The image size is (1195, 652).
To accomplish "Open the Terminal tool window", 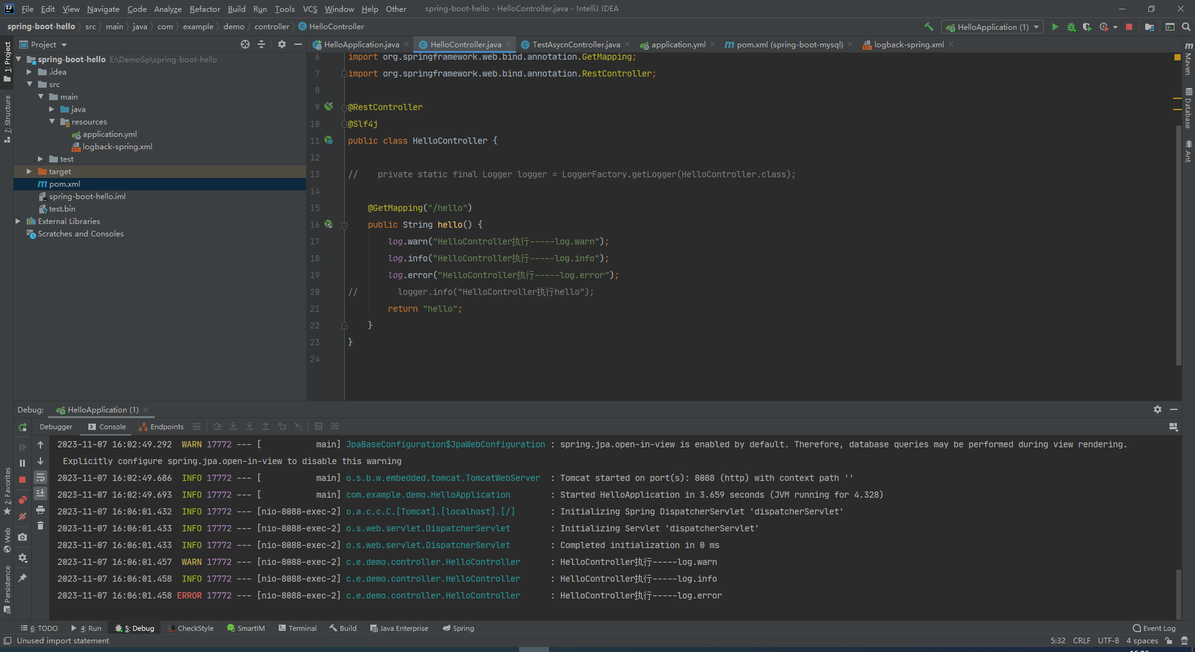I will click(x=298, y=628).
